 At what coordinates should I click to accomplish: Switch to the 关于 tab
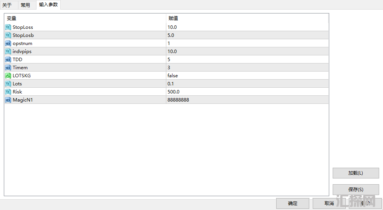pyautogui.click(x=7, y=5)
